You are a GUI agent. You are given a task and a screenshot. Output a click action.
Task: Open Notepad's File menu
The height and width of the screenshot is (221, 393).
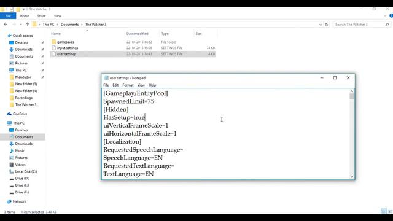[106, 85]
